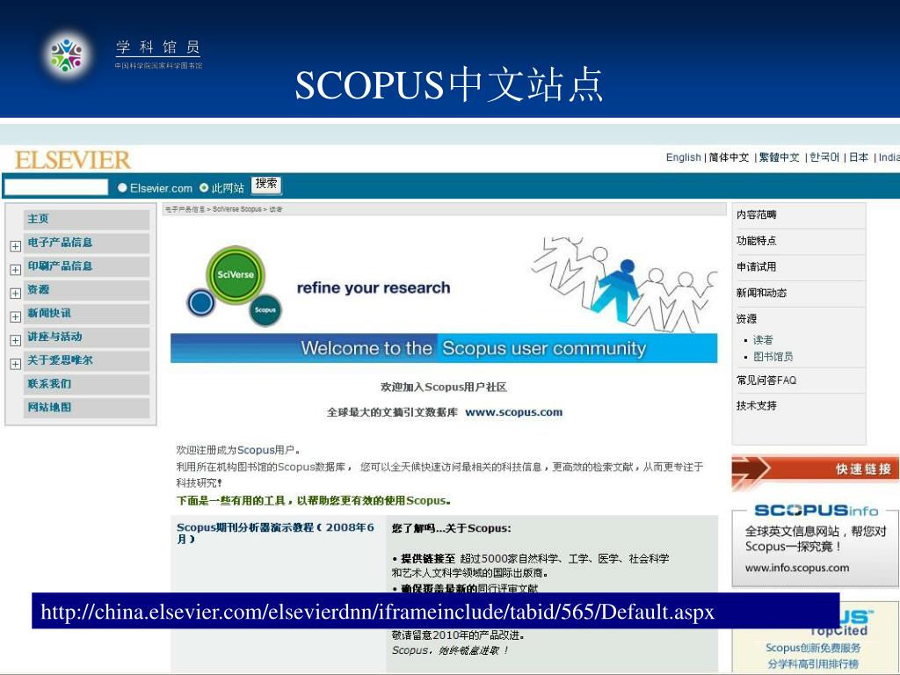Click the 学科馆员 circular logo

tap(67, 55)
